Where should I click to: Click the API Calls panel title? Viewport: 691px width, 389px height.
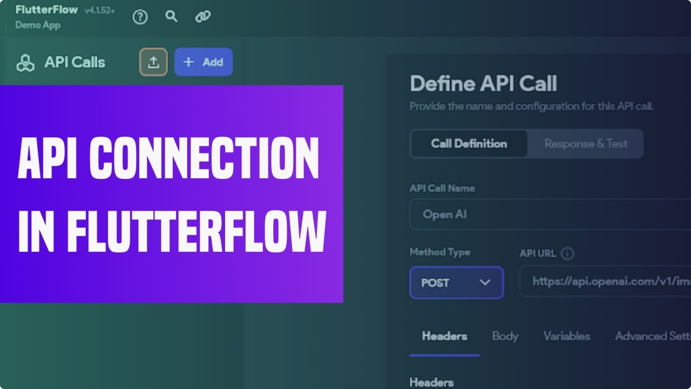point(74,63)
